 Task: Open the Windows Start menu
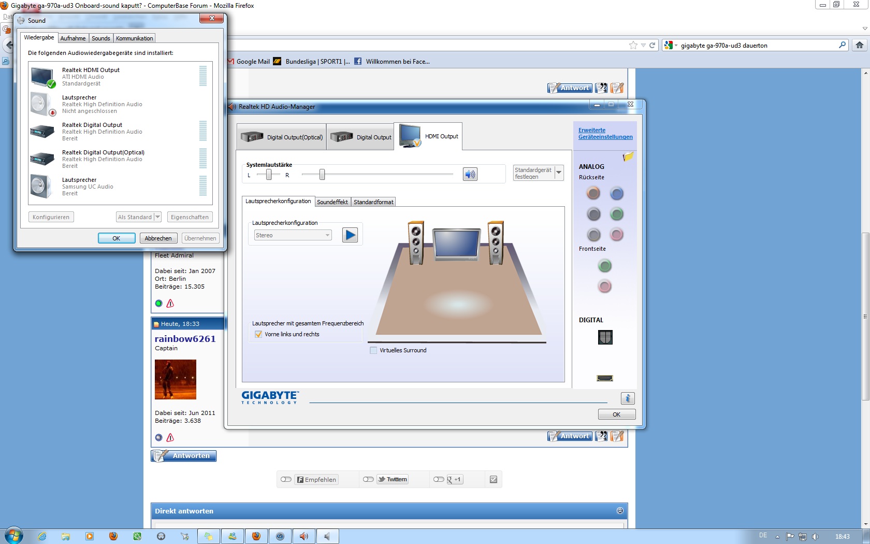point(14,536)
